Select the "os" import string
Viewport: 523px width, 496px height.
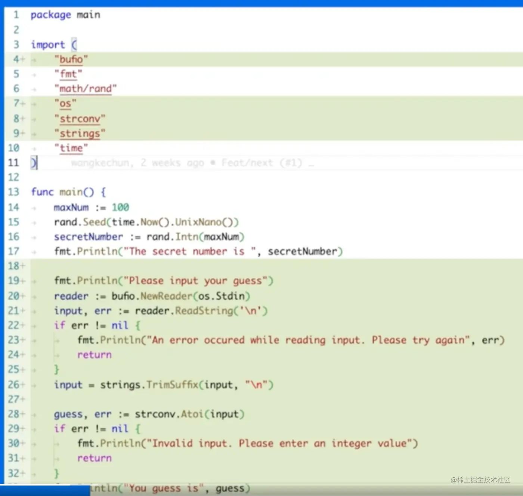(x=65, y=104)
